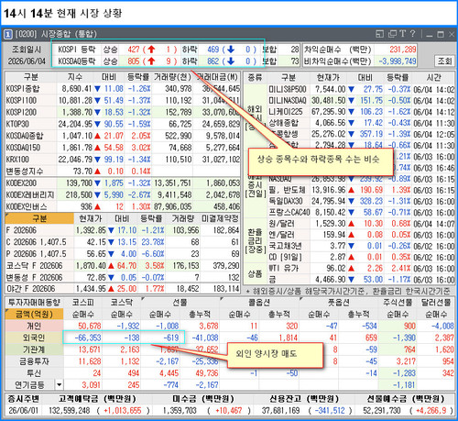Select the KODEX200 row label
The width and height of the screenshot is (458, 421).
tap(21, 183)
